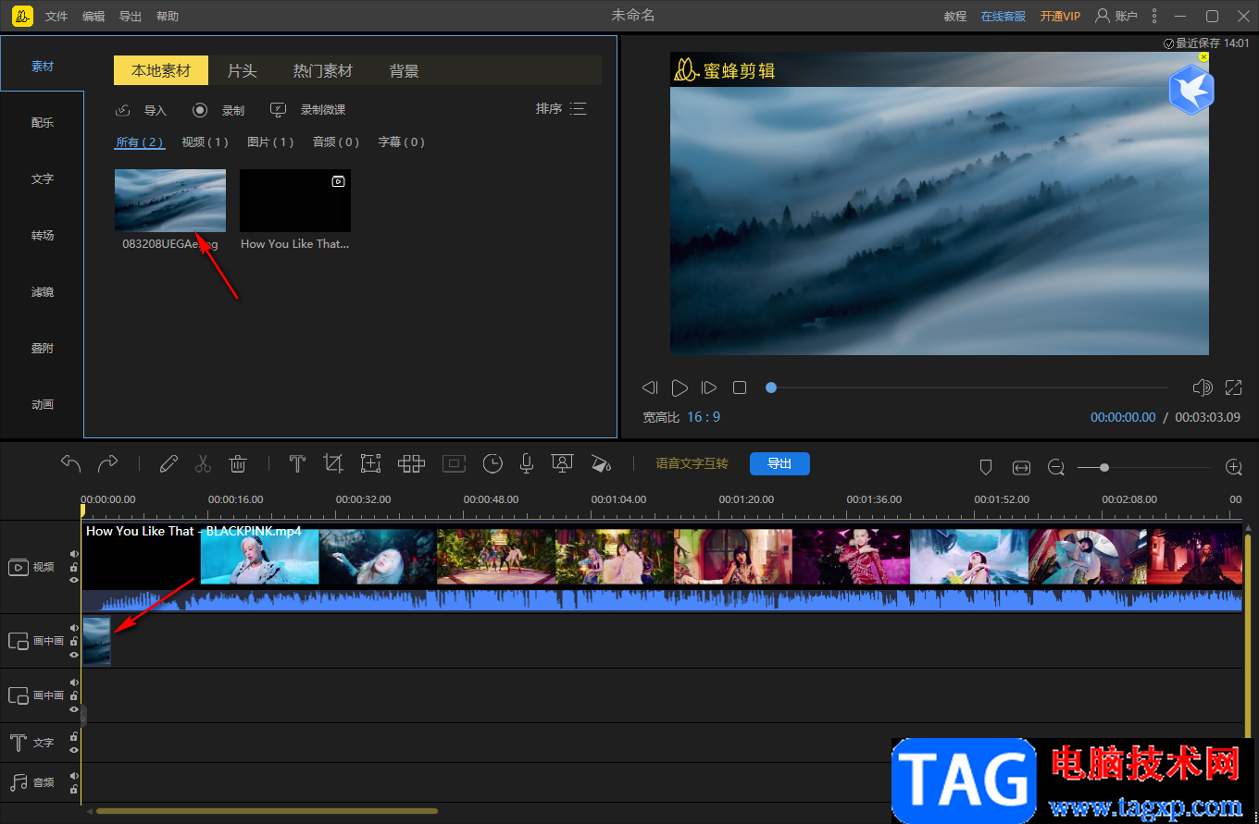
Task: Redo the last undone action
Action: pos(108,463)
